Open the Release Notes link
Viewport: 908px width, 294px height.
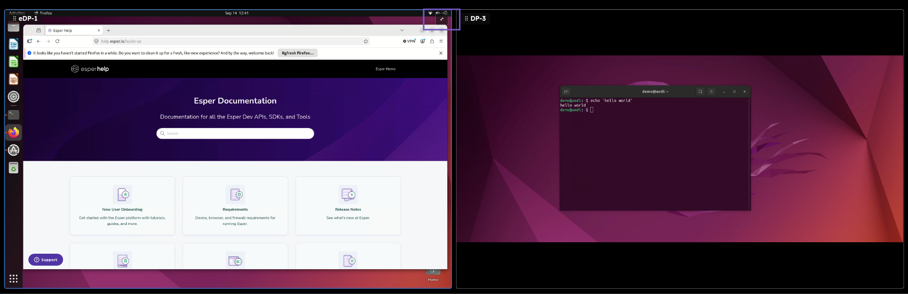[x=348, y=209]
